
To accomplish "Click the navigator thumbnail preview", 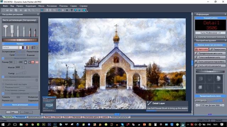I will pos(49,104).
